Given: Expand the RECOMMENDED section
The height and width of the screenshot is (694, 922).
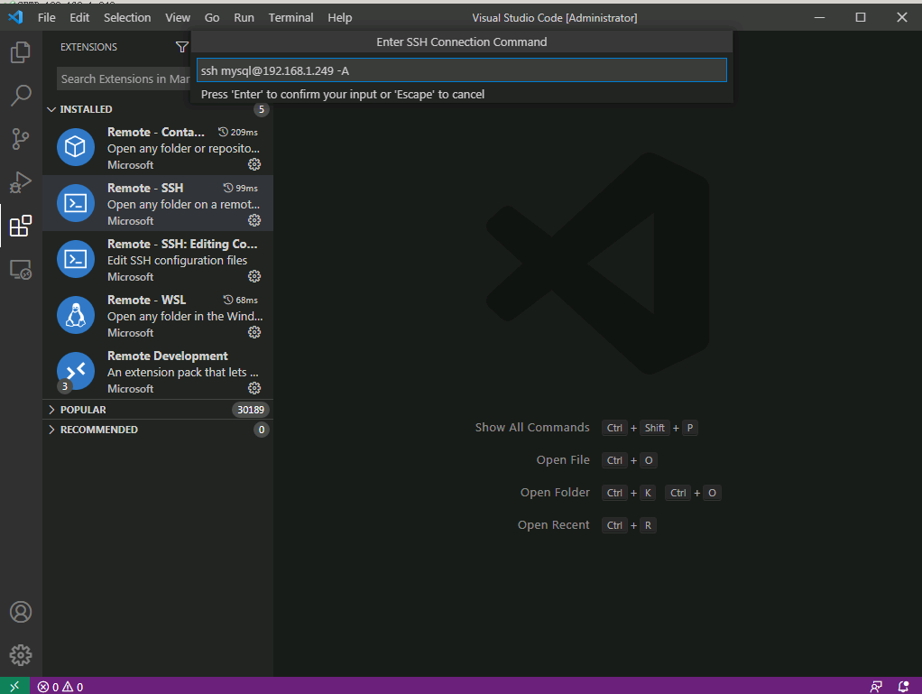Looking at the screenshot, I should pos(51,430).
